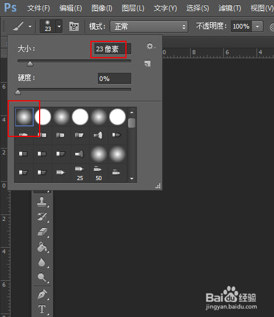Open the 不透明度 opacity slider arrow
The image size is (274, 317).
click(258, 26)
